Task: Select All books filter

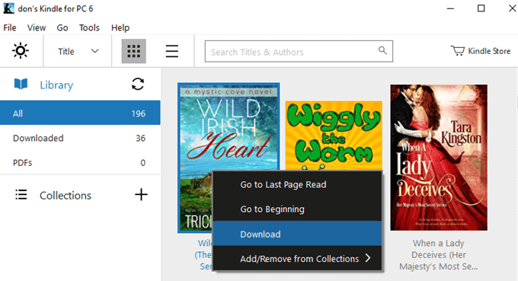Action: (x=80, y=113)
